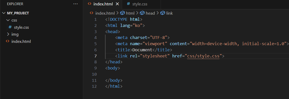
Task: Click line number 7 in gutter
Action: (95, 56)
